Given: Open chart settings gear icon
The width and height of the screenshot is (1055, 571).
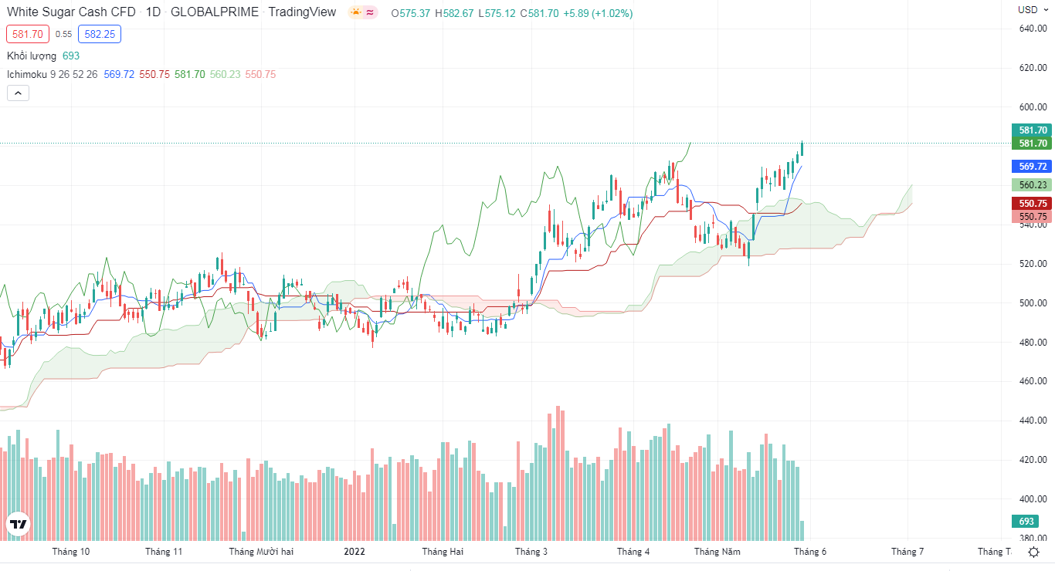Looking at the screenshot, I should pyautogui.click(x=1033, y=552).
